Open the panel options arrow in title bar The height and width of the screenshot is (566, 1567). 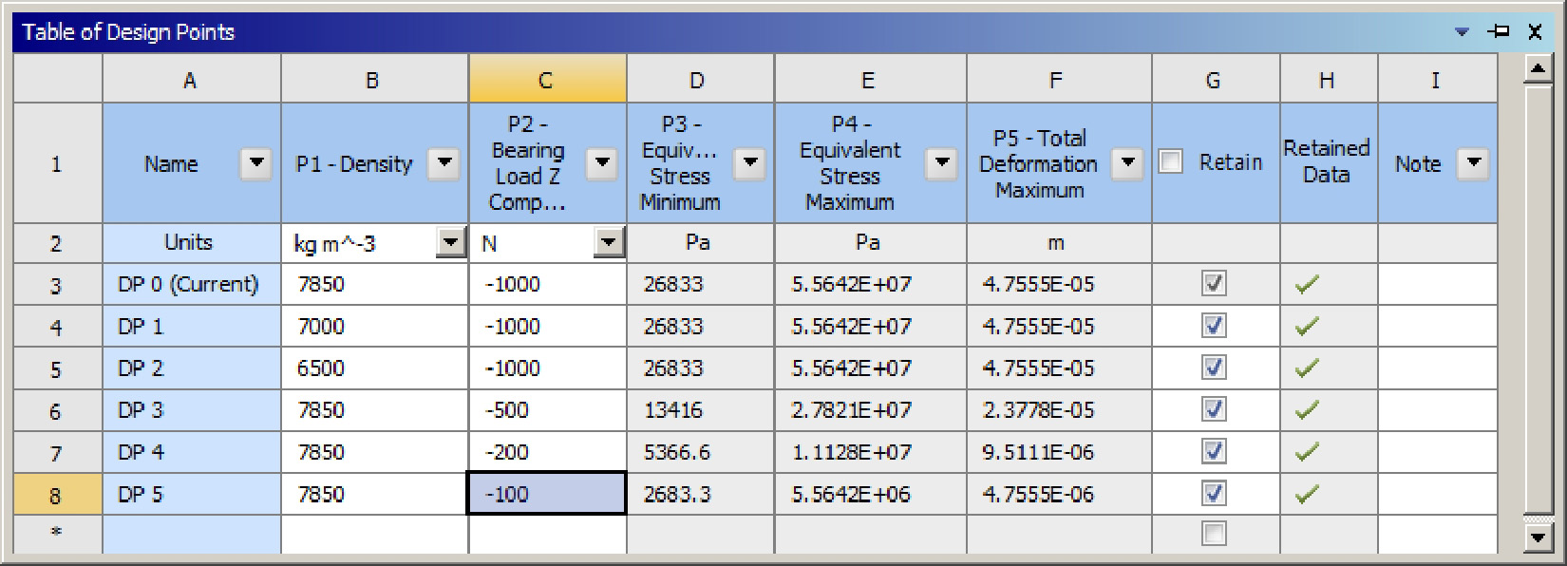pyautogui.click(x=1462, y=32)
